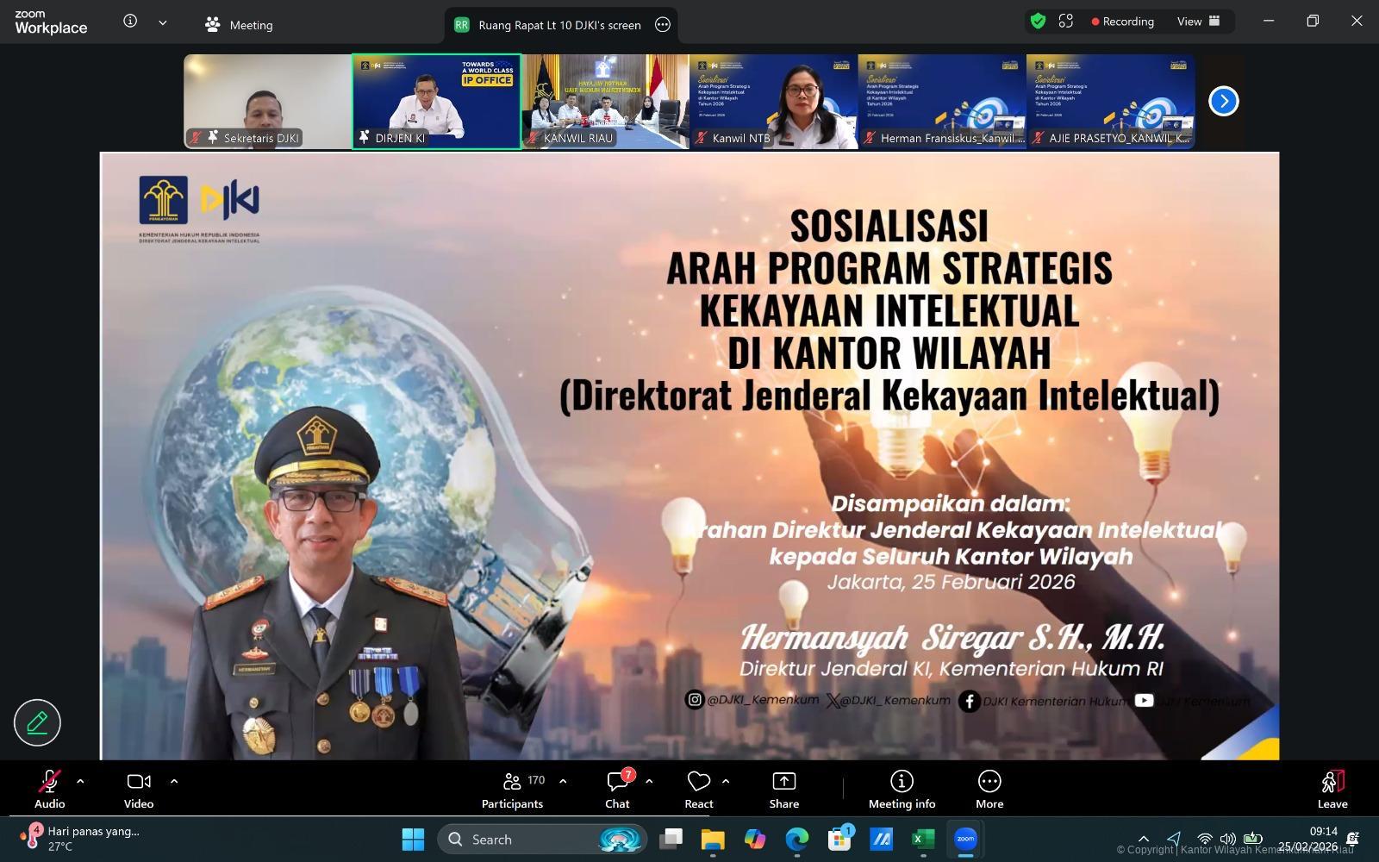View the Meeting info
This screenshot has height=862, width=1379.
tap(901, 787)
